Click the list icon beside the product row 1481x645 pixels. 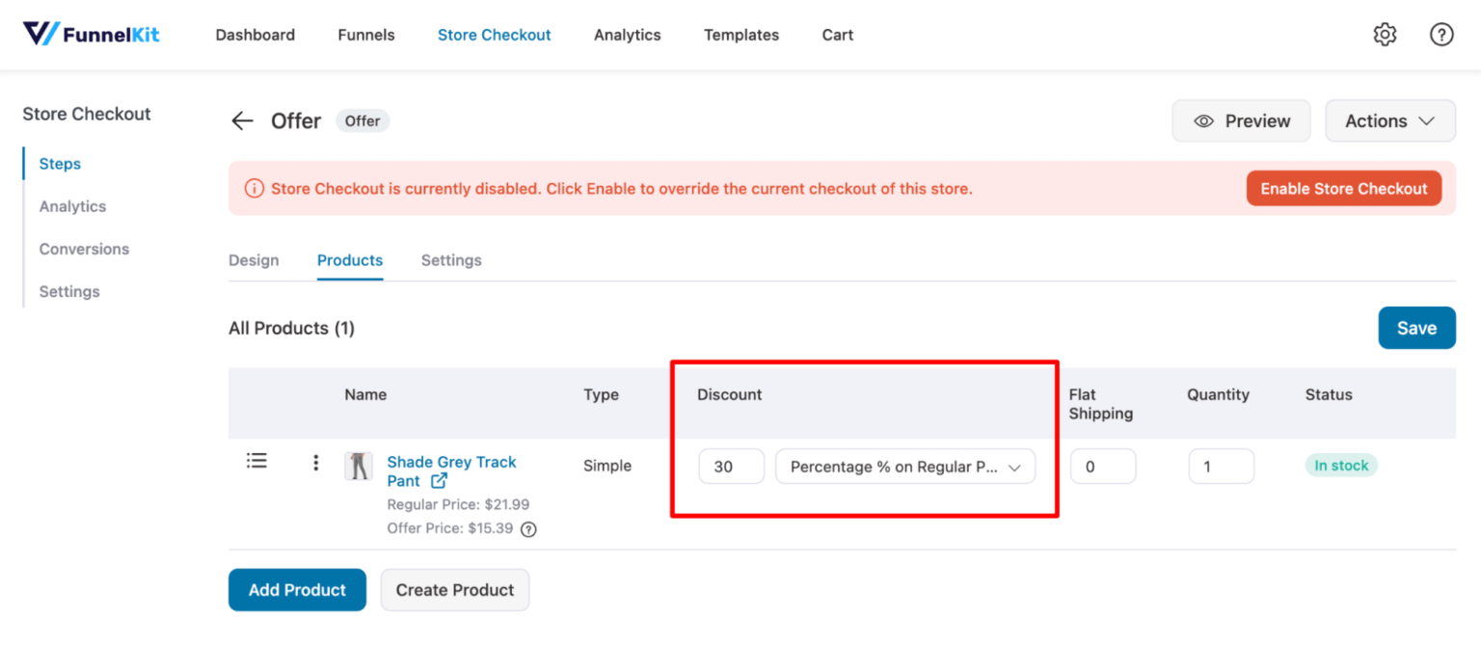256,461
